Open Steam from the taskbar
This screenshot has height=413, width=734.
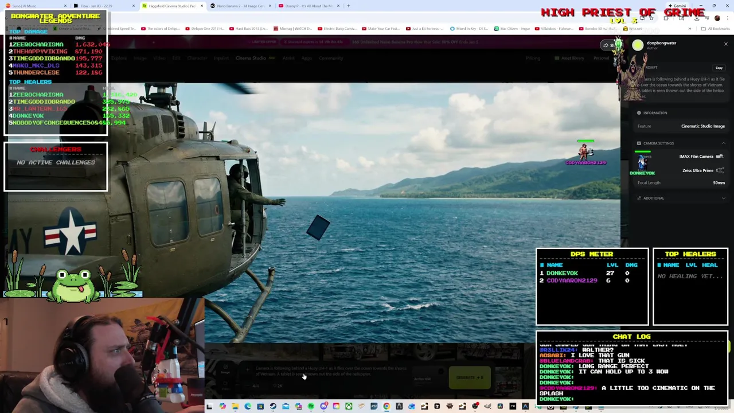tap(273, 407)
